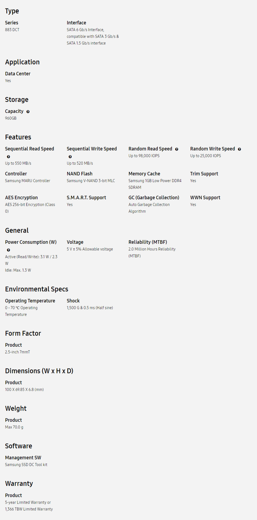Click the Sequential Read Speed label
The width and height of the screenshot is (257, 520).
tap(29, 149)
